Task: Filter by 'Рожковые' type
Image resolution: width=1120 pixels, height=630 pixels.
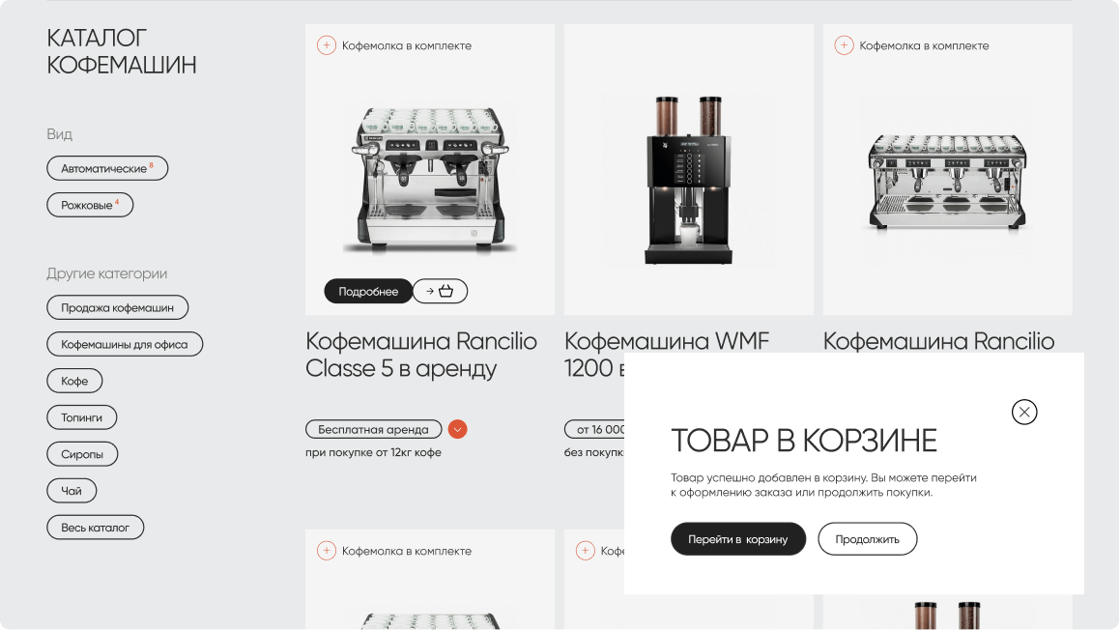Action: pos(90,205)
